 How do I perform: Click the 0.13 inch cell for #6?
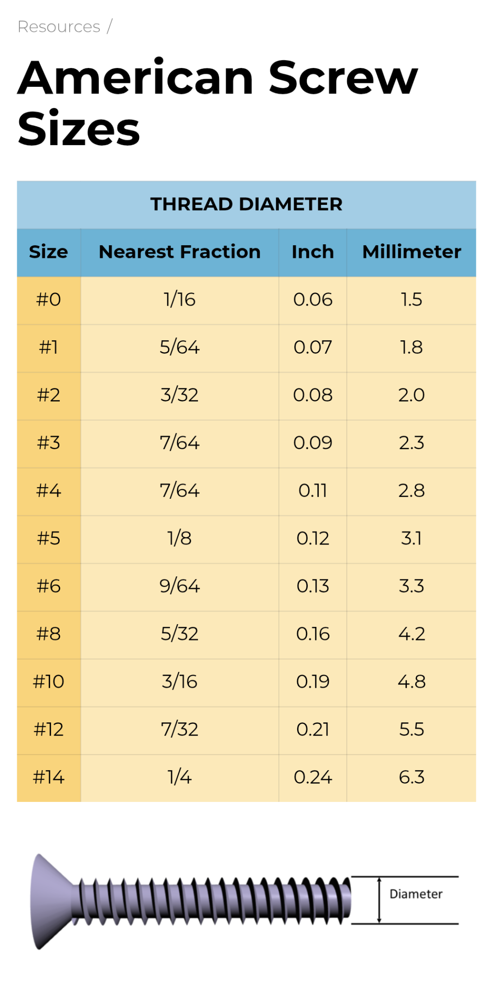(x=313, y=586)
